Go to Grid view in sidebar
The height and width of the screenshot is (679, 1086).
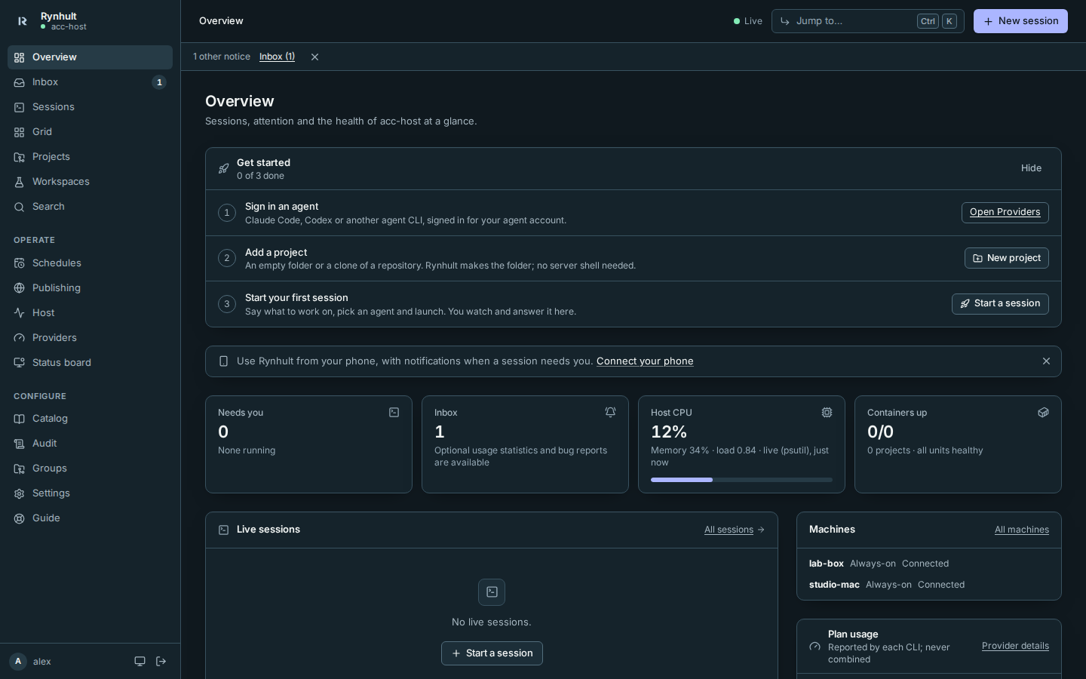pos(90,132)
